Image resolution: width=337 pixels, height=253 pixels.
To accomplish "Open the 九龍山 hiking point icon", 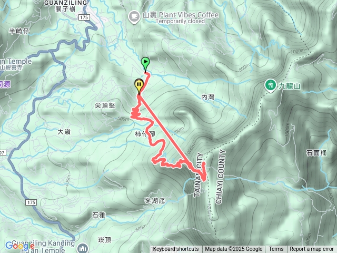I will [271, 85].
